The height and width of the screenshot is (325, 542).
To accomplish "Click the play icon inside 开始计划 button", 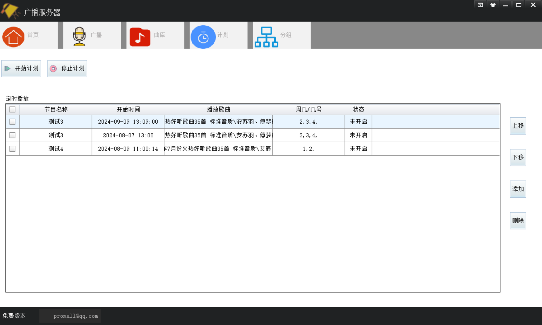I will pyautogui.click(x=8, y=69).
